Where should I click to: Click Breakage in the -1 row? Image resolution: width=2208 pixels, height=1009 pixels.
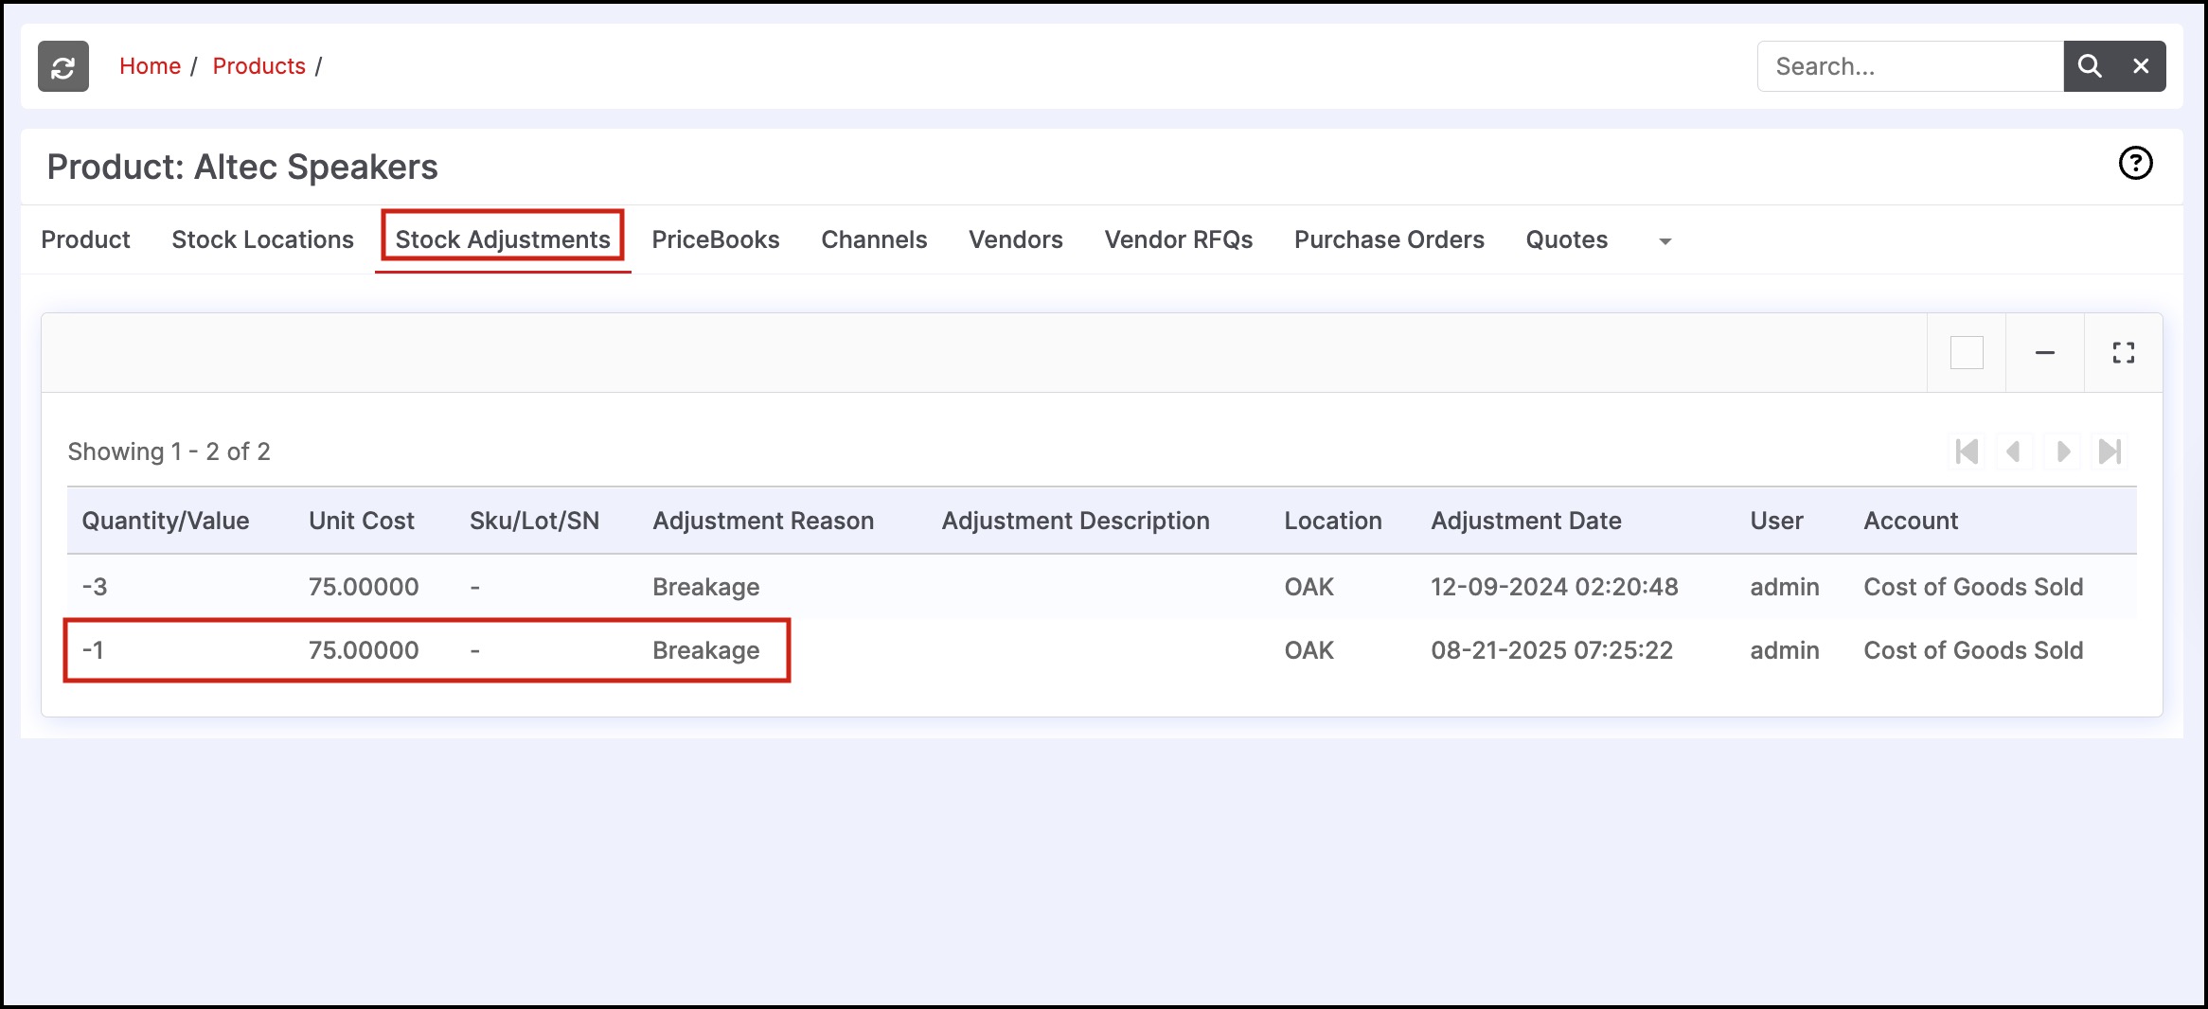pos(706,650)
